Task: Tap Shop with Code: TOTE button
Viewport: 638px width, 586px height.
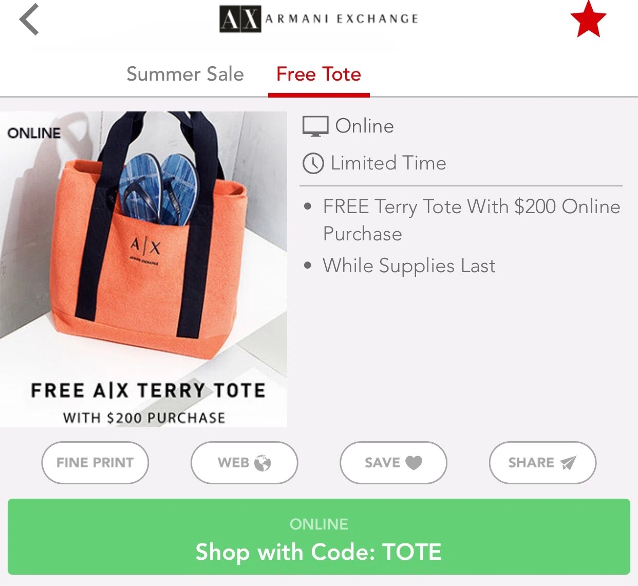Action: [319, 537]
